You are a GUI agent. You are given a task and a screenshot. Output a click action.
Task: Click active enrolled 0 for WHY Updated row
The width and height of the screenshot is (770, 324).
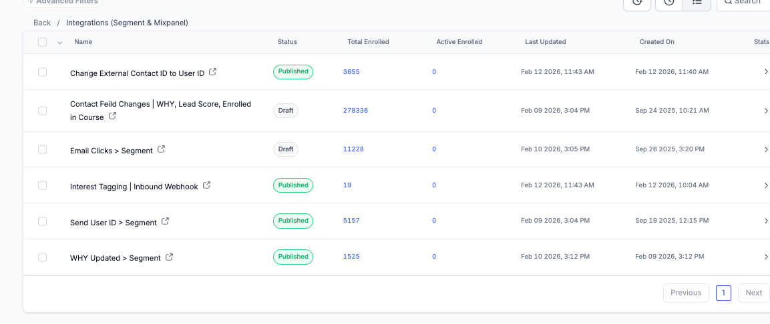point(434,257)
